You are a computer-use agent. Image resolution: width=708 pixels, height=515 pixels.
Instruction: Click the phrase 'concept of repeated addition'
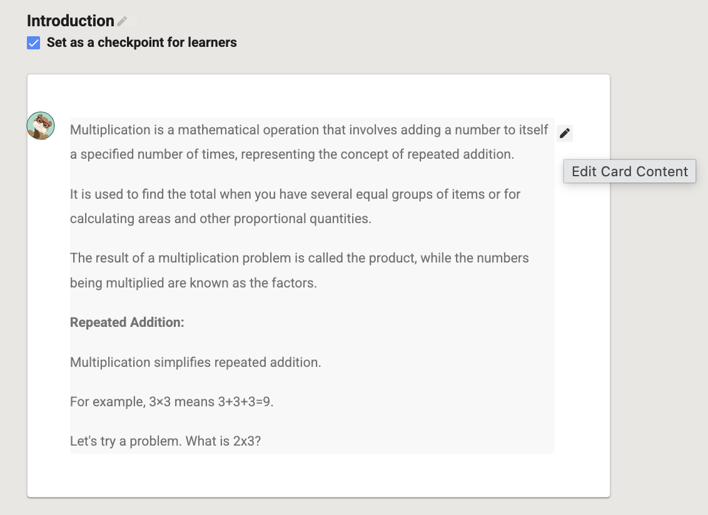coord(427,154)
